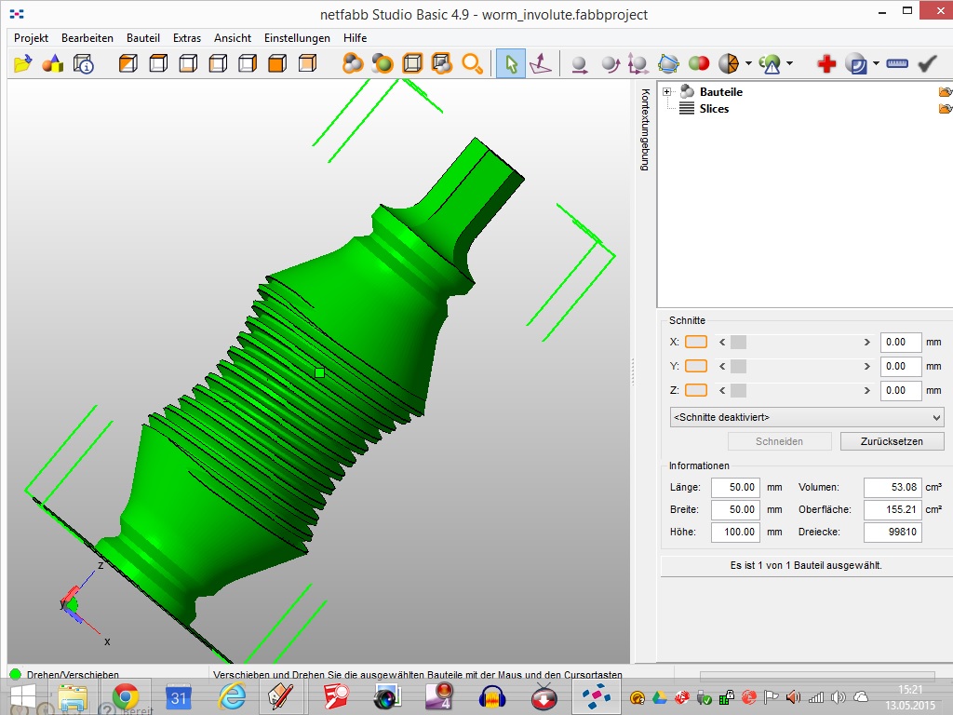Screen dimensions: 953x715
Task: Open the Bauteil menu
Action: (142, 38)
